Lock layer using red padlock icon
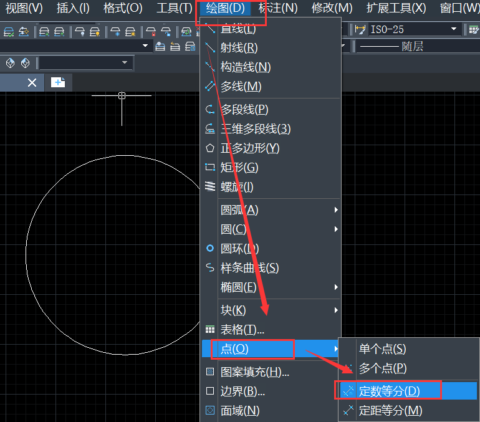 tap(151, 32)
